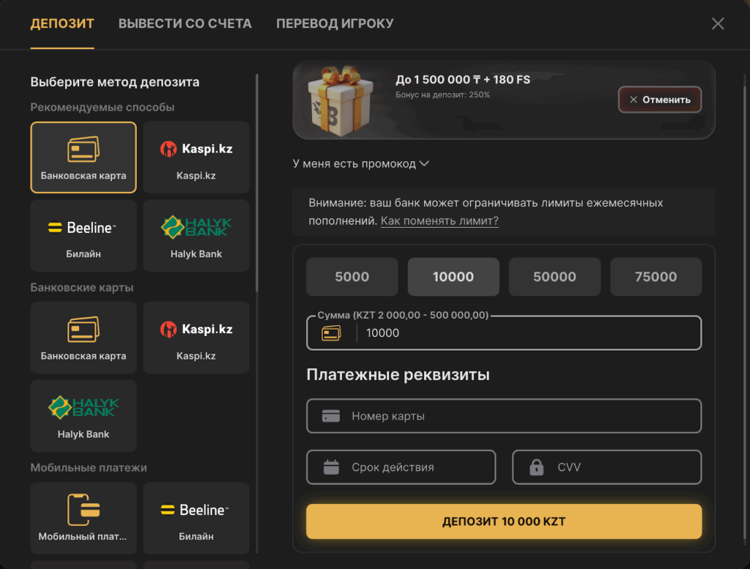Select Beeline under Мобильные платежи
The image size is (750, 569).
click(x=196, y=518)
